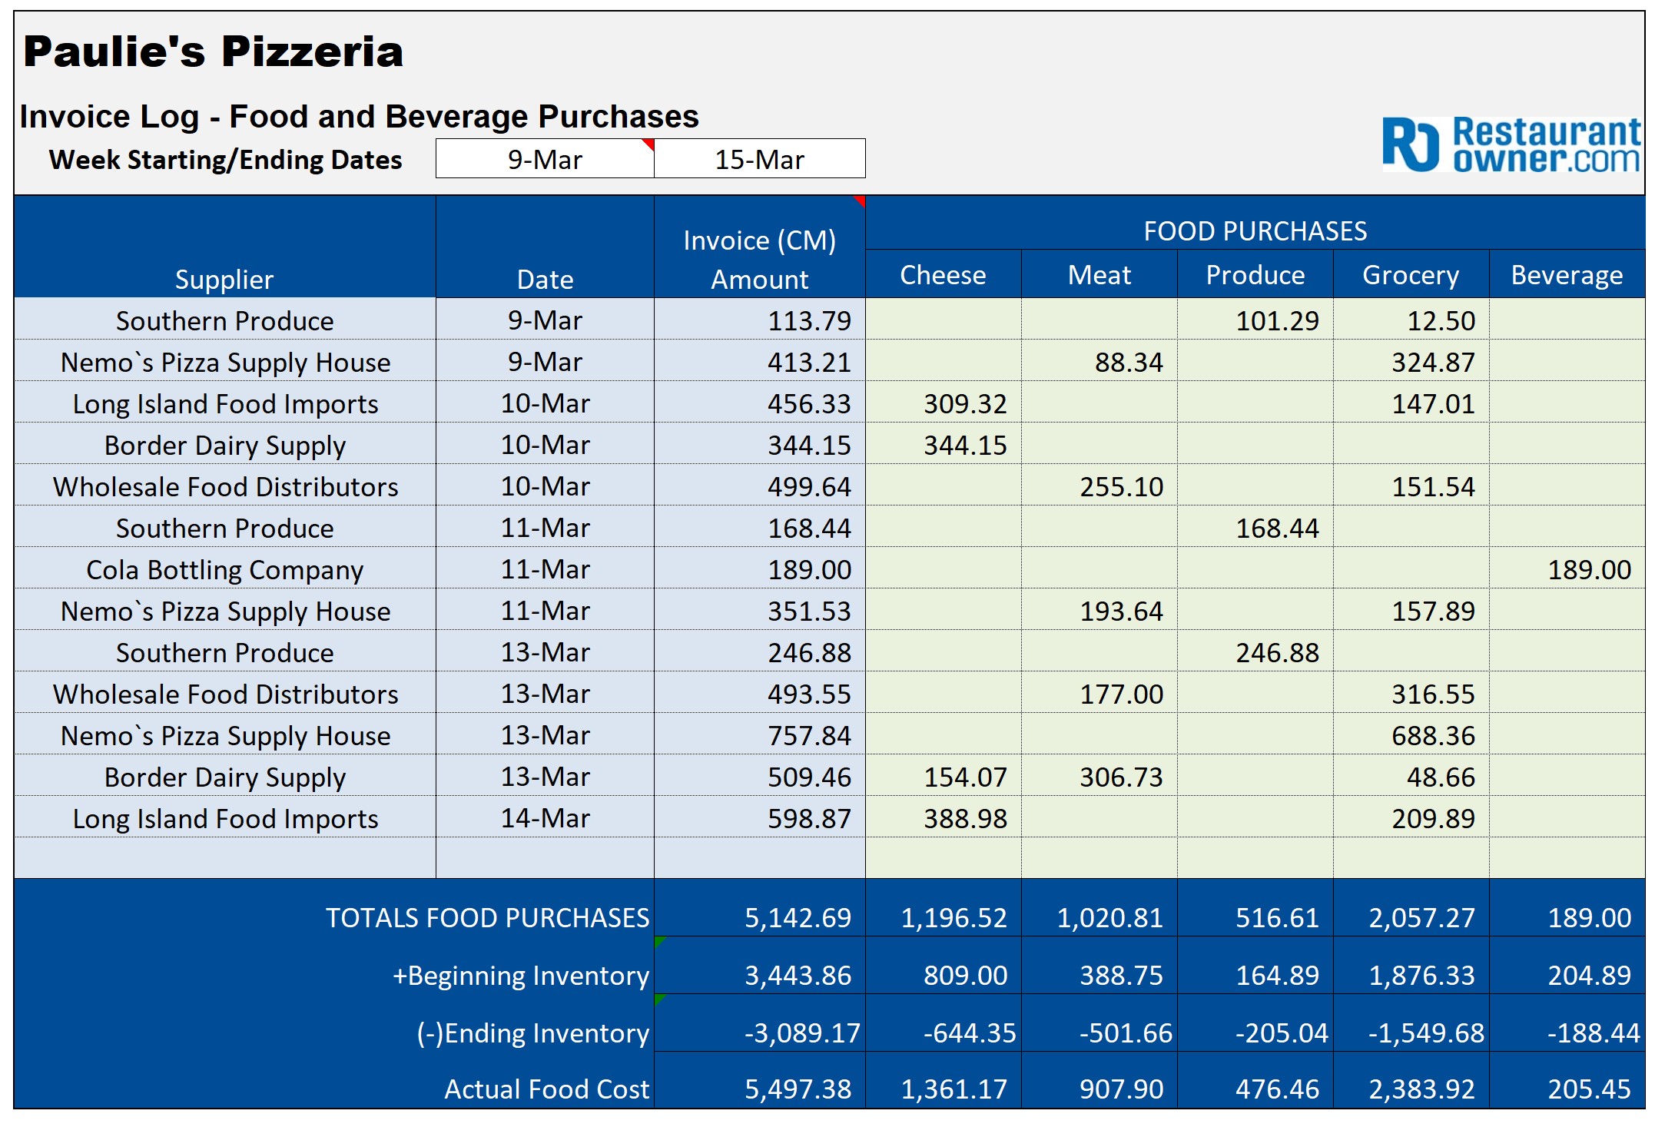Click the Grocery column header
The width and height of the screenshot is (1655, 1127).
1411,275
